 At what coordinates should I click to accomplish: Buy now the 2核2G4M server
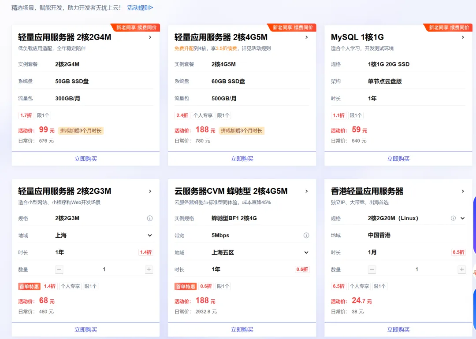point(86,158)
